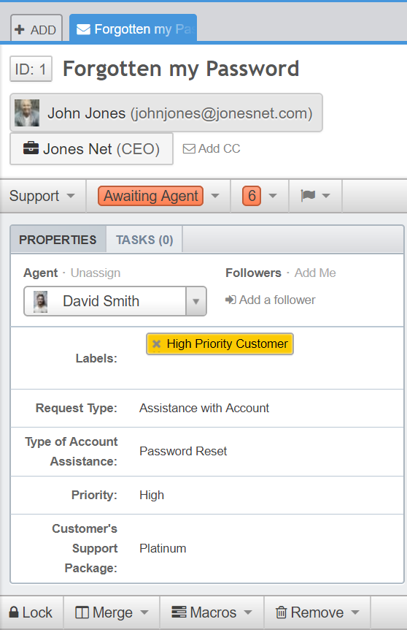Click the plus icon on ADD tab

[20, 29]
